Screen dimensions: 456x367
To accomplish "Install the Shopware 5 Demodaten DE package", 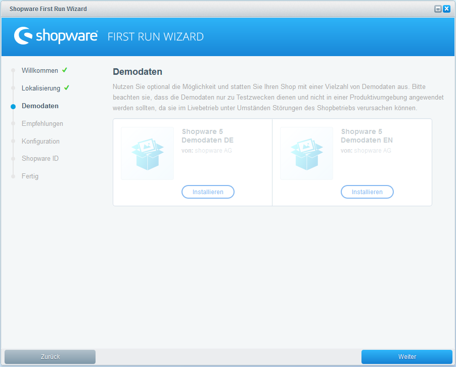I will click(x=208, y=192).
